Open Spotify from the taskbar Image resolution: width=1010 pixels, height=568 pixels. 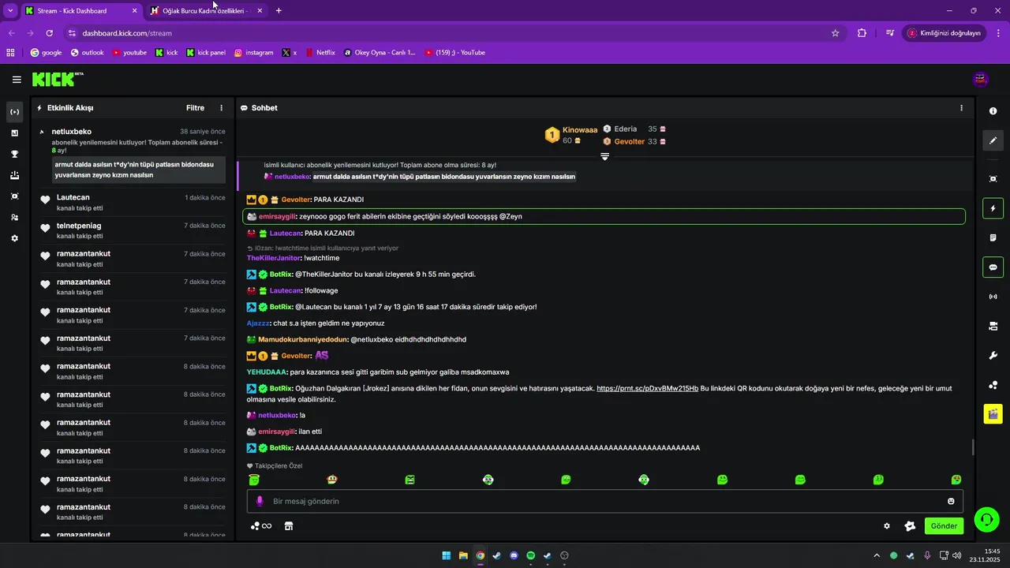click(530, 555)
